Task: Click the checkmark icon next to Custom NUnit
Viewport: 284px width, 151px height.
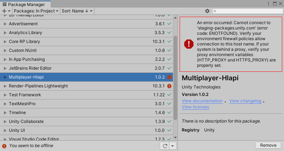Action: [169, 50]
